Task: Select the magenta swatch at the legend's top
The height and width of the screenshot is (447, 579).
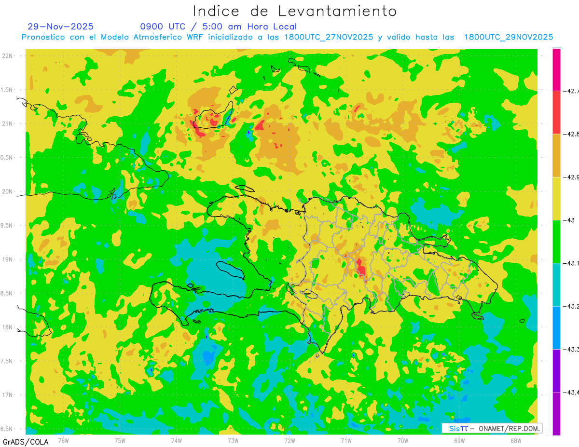Action: [x=556, y=69]
